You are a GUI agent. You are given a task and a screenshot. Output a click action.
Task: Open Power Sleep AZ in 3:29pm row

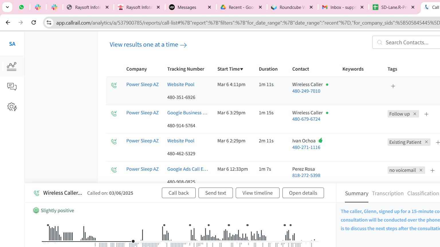point(142,113)
